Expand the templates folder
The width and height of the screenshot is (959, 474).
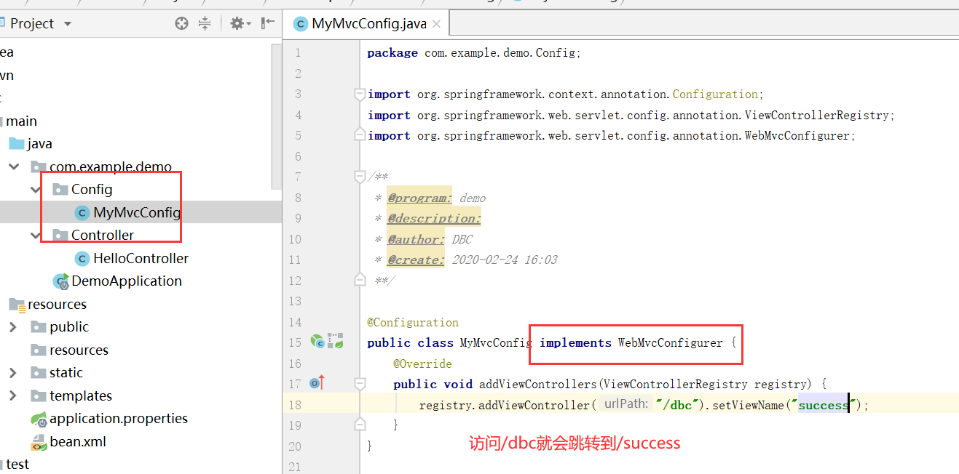13,396
